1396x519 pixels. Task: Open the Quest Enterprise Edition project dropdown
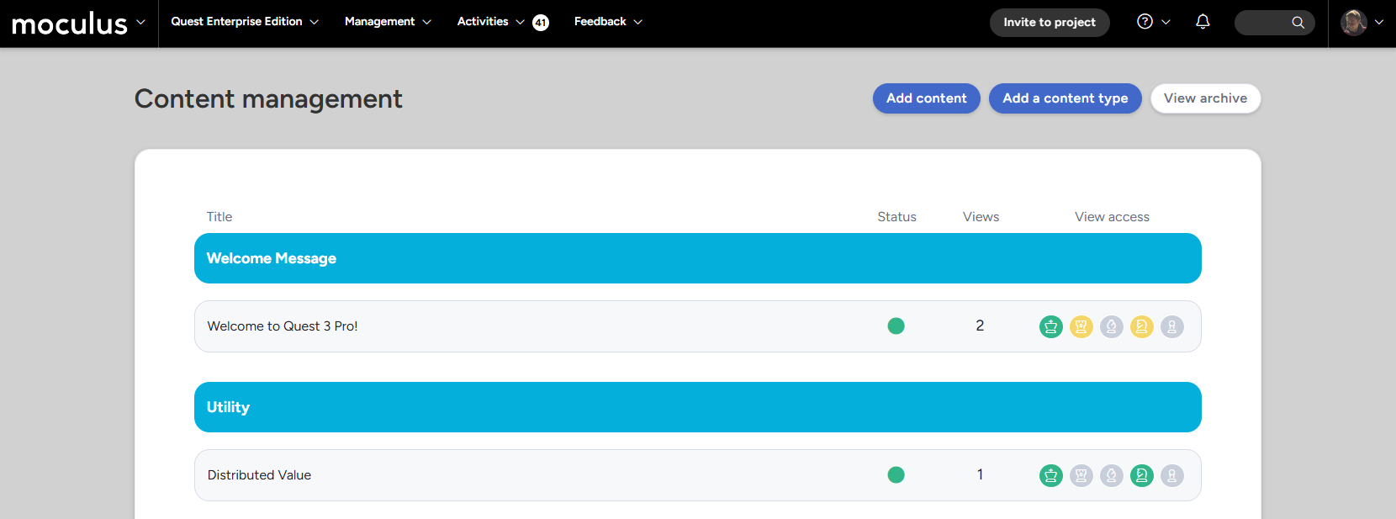point(244,22)
